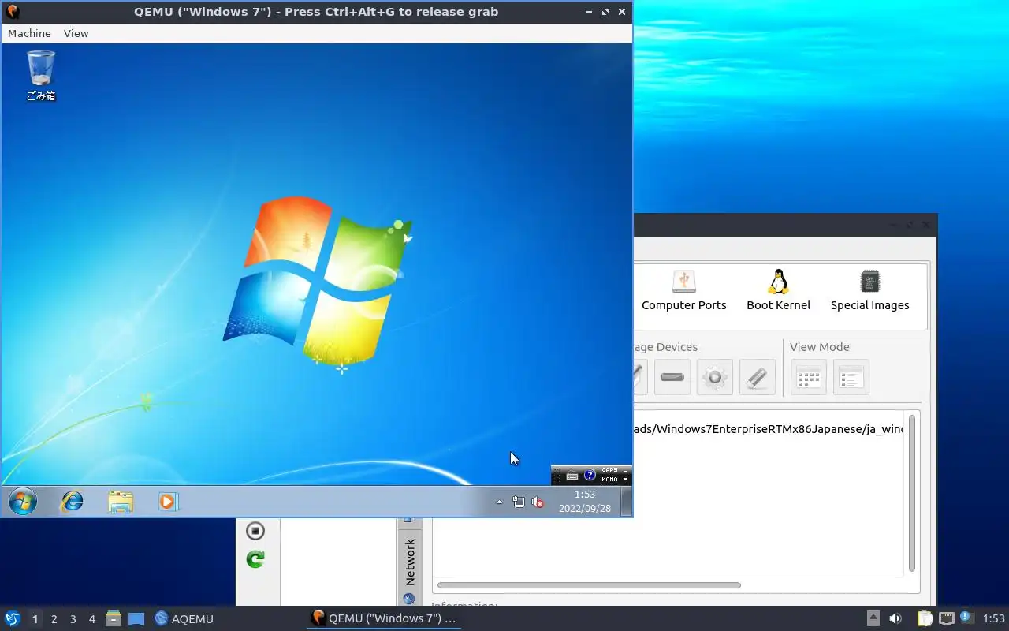The image size is (1009, 631).
Task: Open the Windows clock showing 2022/09/28
Action: click(x=585, y=502)
